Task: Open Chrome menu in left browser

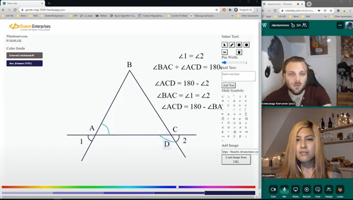Action: coord(257,10)
